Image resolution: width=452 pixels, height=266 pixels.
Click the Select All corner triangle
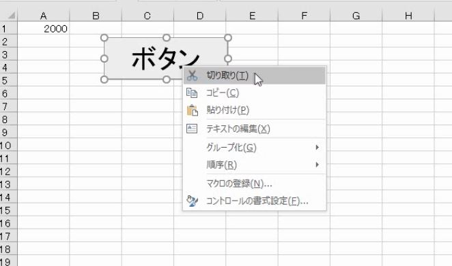[x=11, y=15]
